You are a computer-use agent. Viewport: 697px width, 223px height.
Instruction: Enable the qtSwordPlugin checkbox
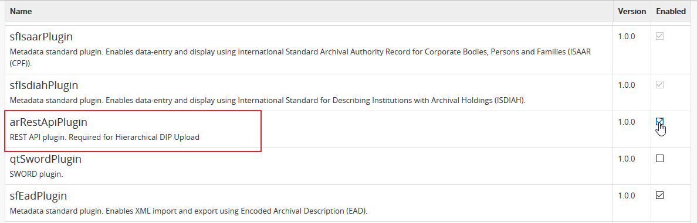[659, 158]
